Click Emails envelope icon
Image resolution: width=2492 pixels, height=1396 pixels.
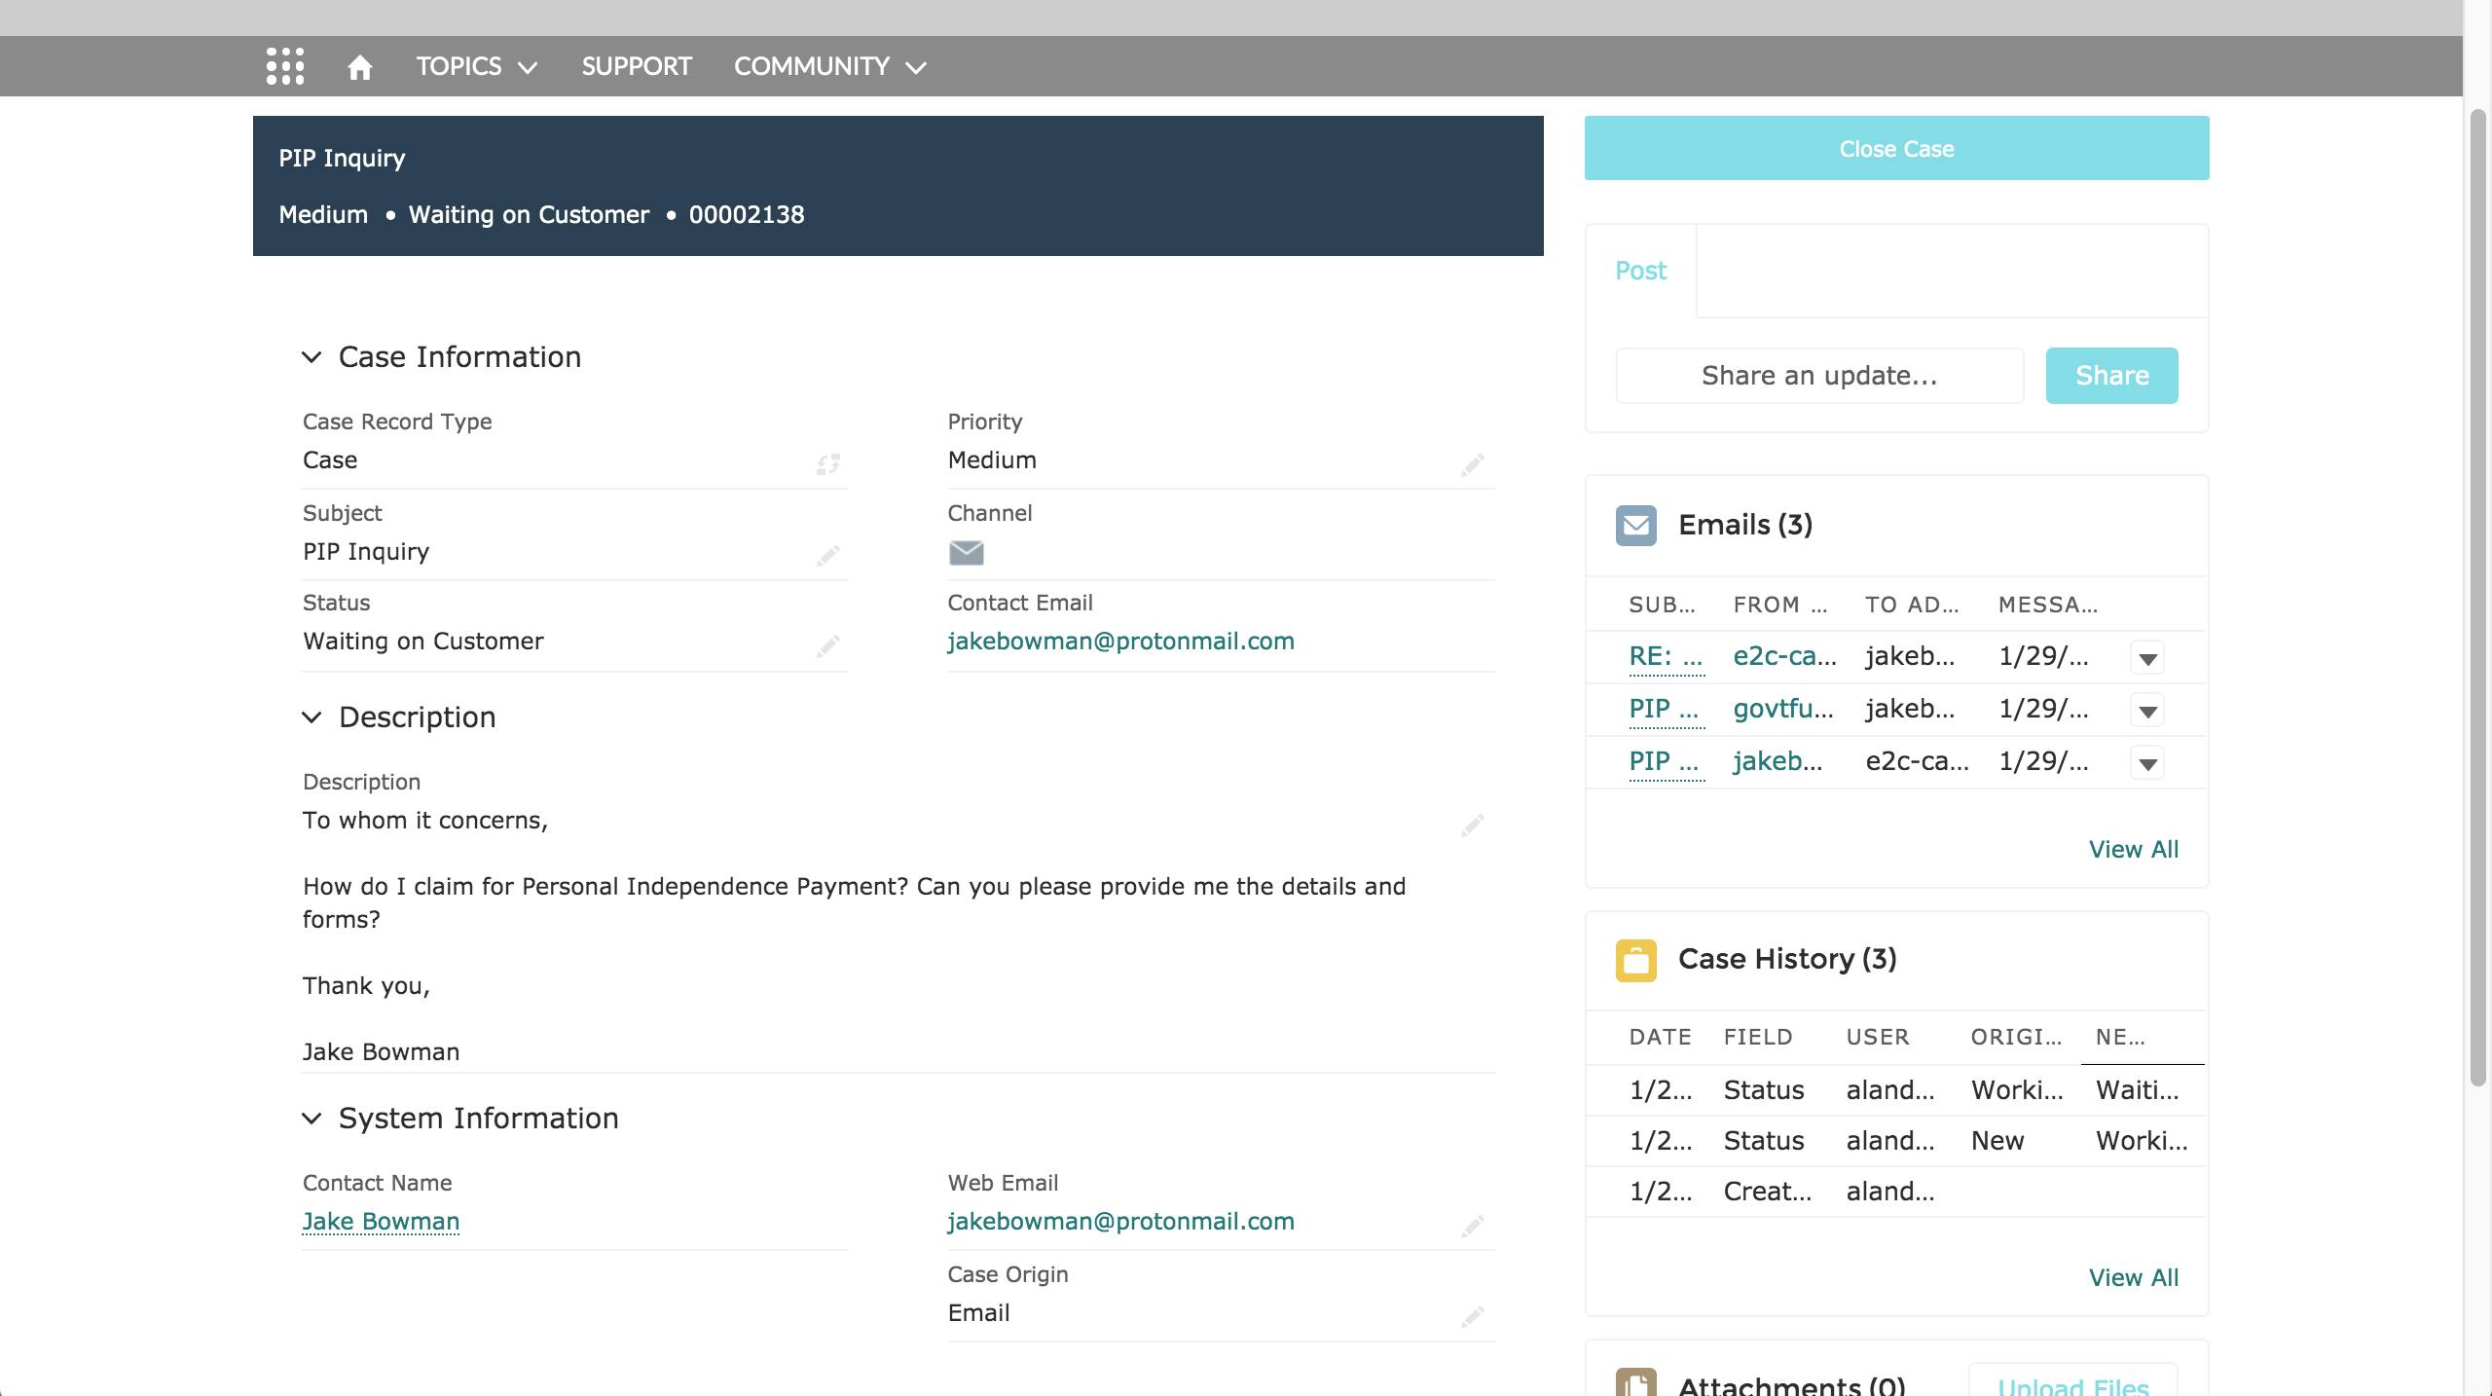tap(1636, 526)
